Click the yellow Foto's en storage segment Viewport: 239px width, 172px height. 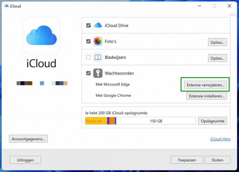point(96,121)
